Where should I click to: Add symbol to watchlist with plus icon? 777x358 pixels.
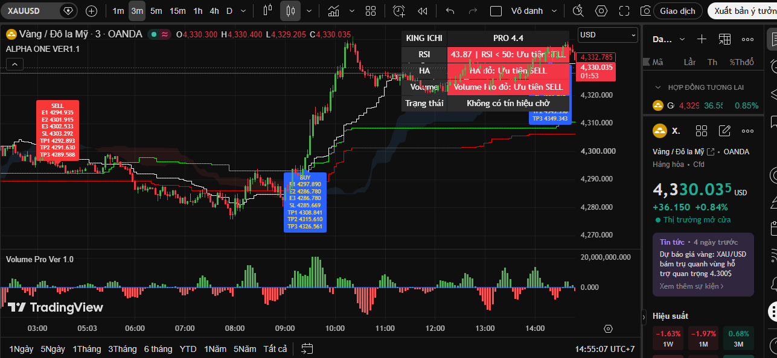point(702,39)
